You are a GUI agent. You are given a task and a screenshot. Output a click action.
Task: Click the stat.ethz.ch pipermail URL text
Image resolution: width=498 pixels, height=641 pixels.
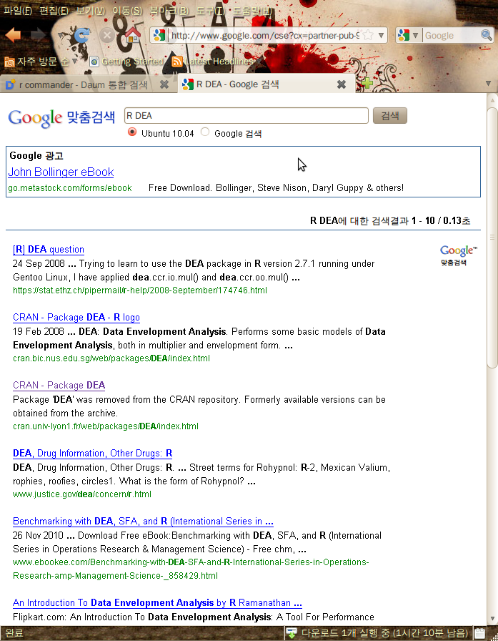tap(140, 290)
